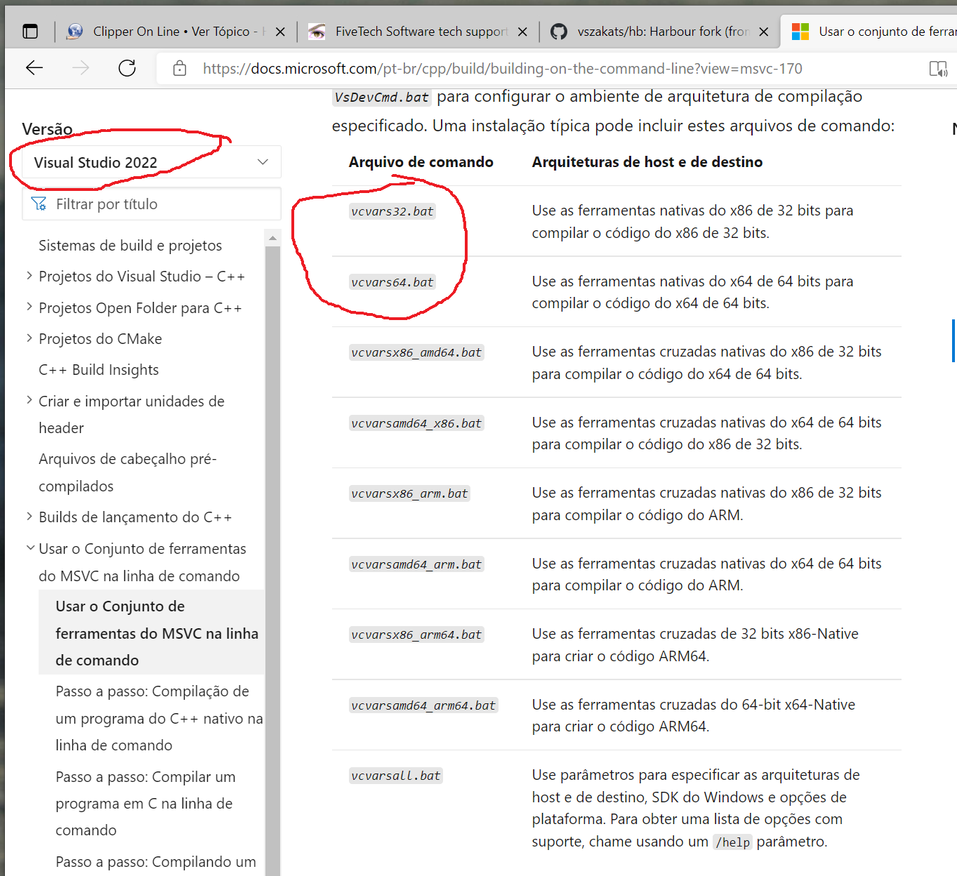Collapse the Usar o Conjunto de ferramentas node
Viewport: 957px width, 876px height.
point(30,547)
